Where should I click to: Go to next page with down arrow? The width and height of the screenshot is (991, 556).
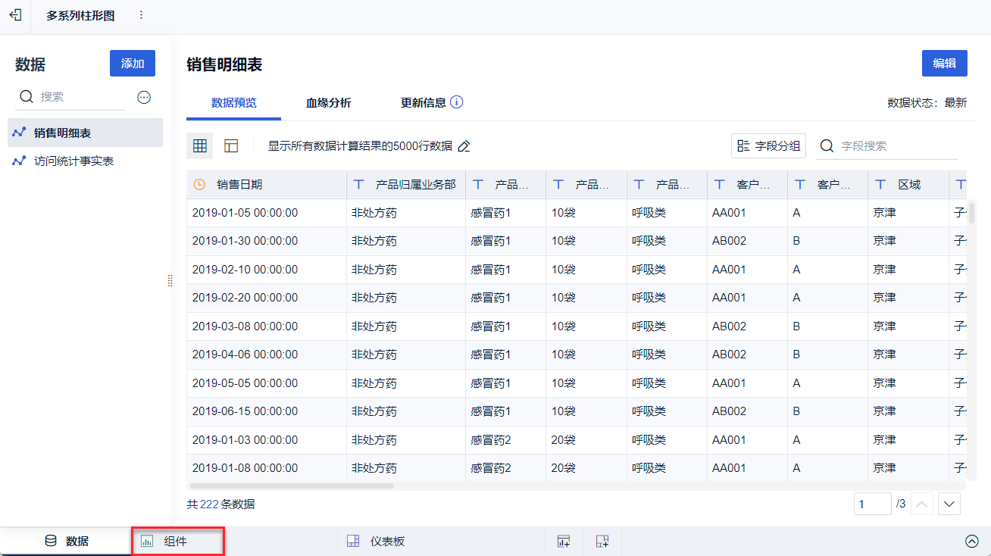[x=949, y=504]
